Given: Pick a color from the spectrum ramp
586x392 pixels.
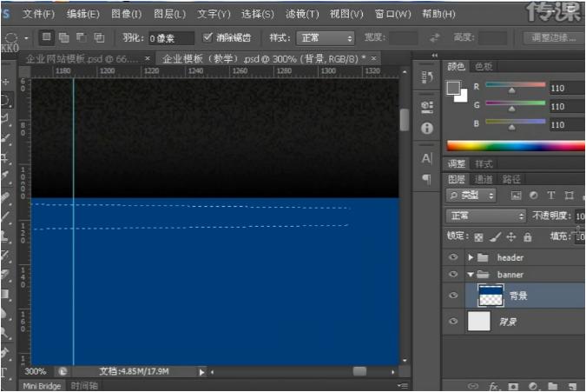Looking at the screenshot, I should pyautogui.click(x=516, y=145).
